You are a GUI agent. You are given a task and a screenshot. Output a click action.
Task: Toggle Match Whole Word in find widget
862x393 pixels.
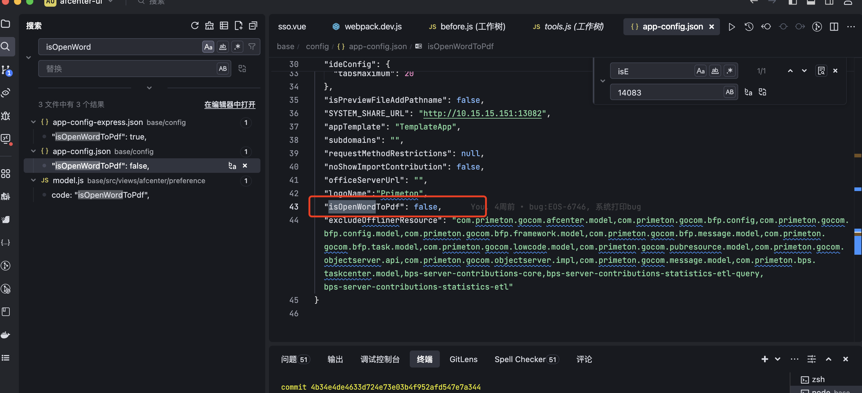pos(715,71)
